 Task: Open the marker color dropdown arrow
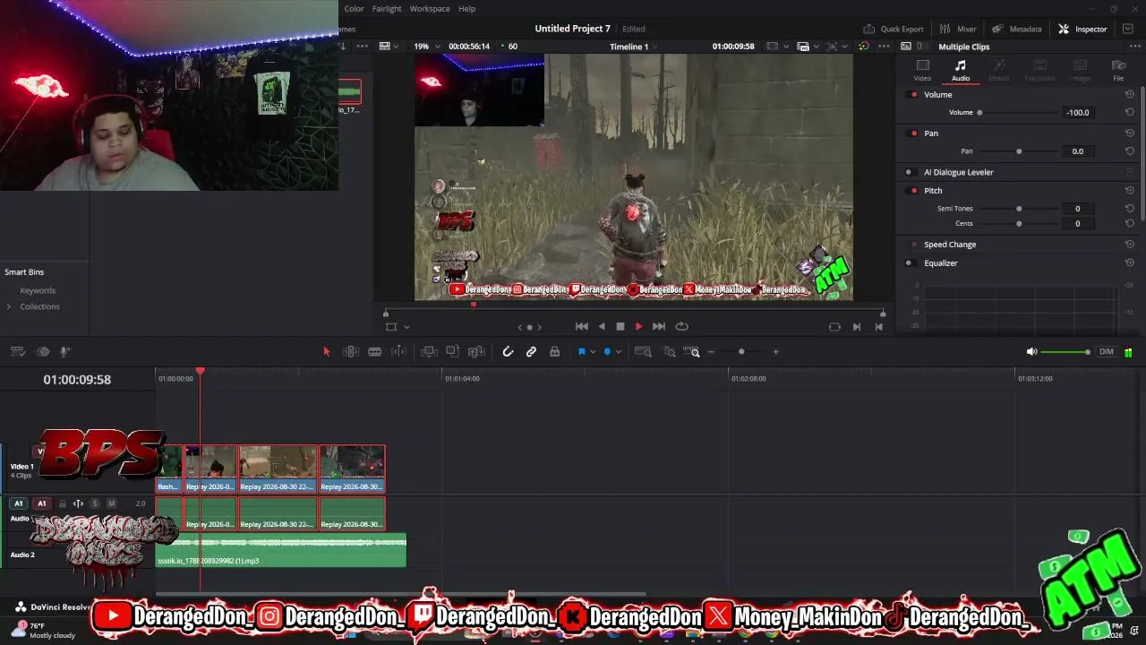click(618, 352)
